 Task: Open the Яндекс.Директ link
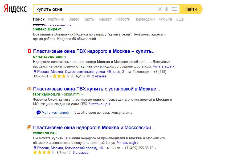tap(47, 29)
